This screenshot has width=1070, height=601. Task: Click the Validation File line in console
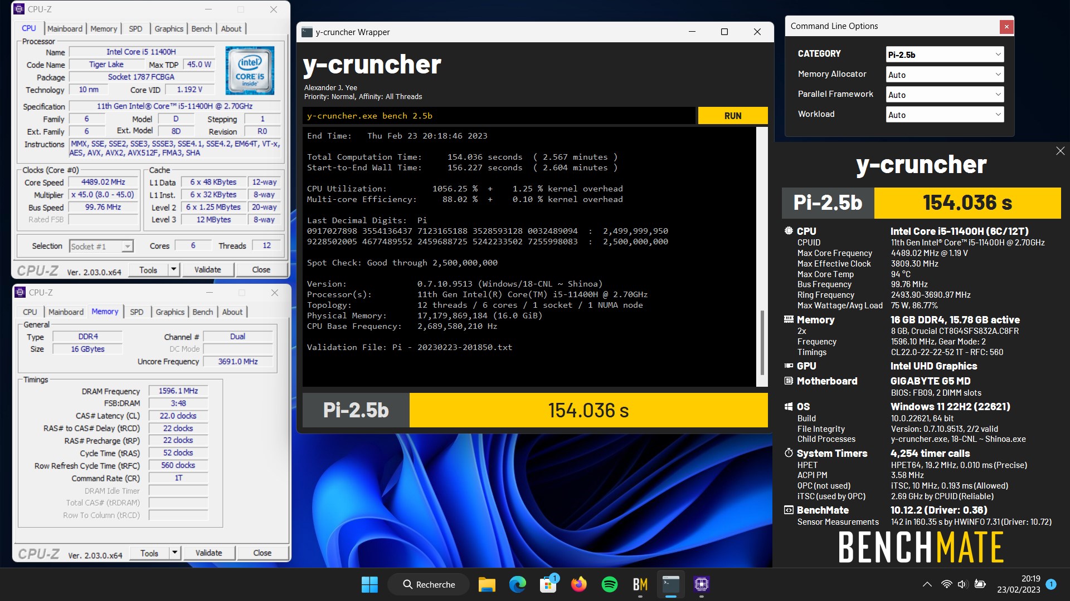click(410, 347)
